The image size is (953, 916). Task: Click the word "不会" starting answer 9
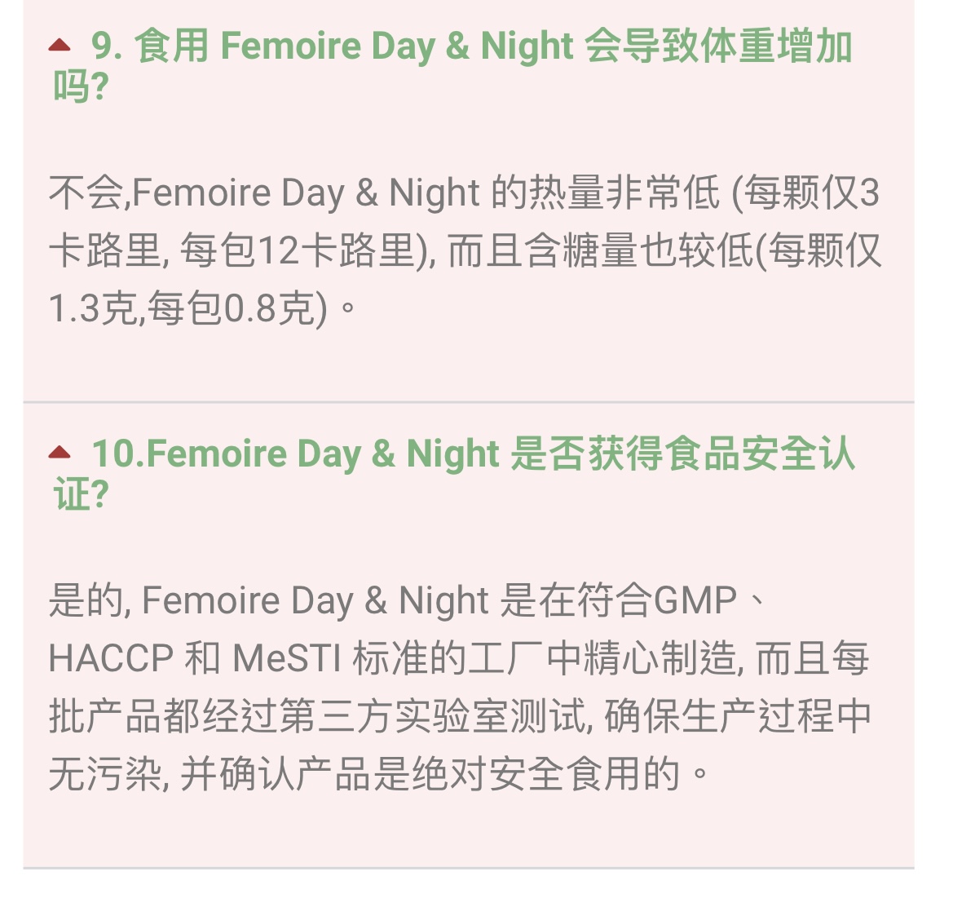(x=86, y=192)
